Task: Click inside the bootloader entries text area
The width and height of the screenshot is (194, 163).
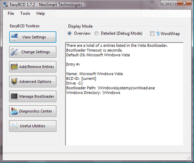Action: 125,94
